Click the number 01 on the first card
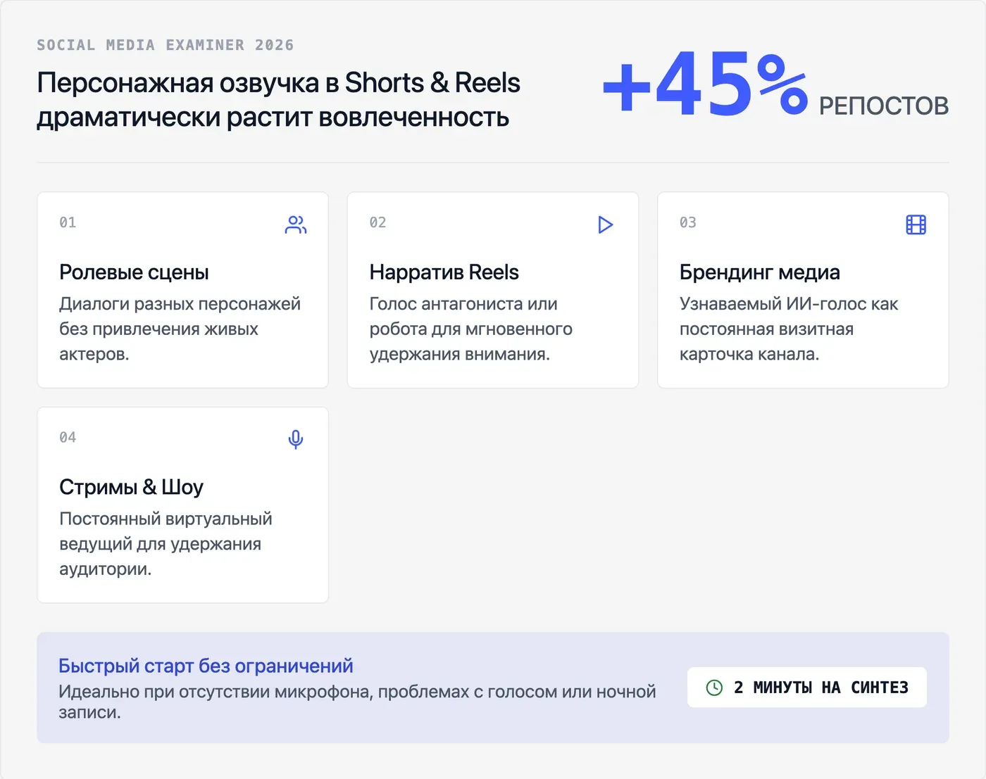The height and width of the screenshot is (779, 986). coord(68,222)
